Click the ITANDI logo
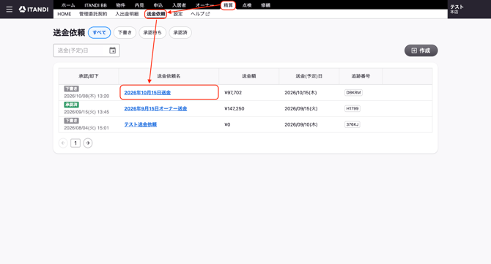The height and width of the screenshot is (264, 491). [x=34, y=10]
